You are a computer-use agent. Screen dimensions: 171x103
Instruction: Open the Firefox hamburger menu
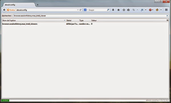click(166, 10)
